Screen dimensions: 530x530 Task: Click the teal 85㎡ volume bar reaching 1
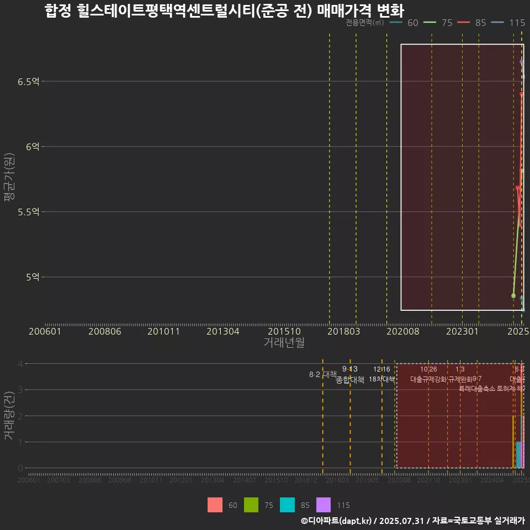click(518, 455)
